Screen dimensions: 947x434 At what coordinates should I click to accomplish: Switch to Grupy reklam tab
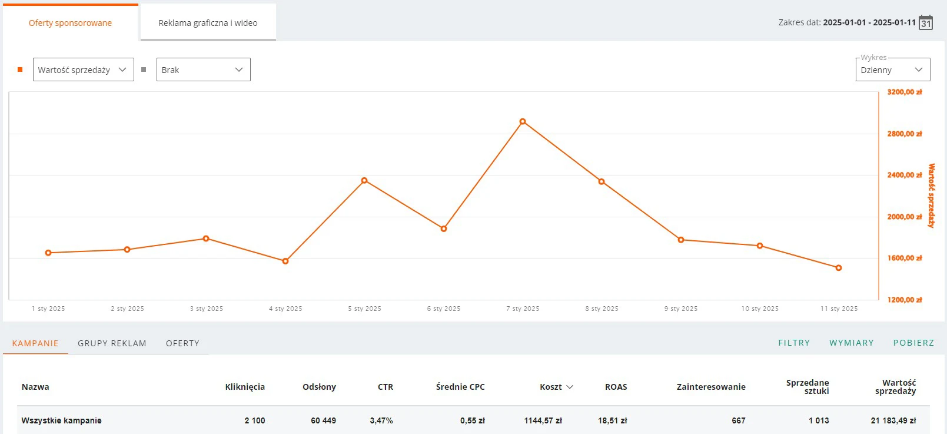tap(112, 343)
